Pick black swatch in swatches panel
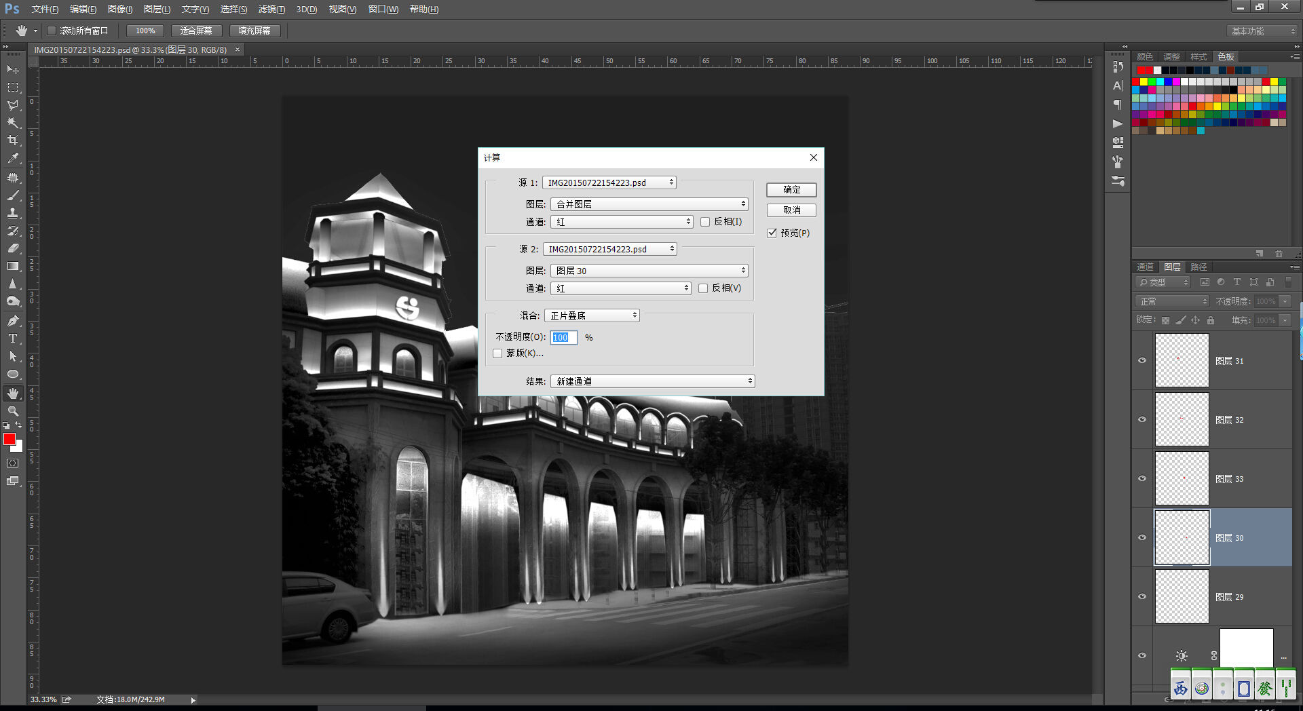 pos(1233,90)
